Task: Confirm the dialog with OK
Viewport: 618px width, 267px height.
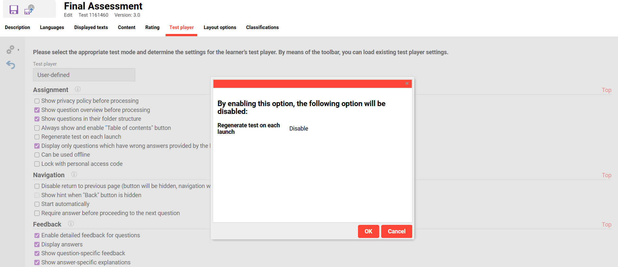Action: pyautogui.click(x=368, y=231)
